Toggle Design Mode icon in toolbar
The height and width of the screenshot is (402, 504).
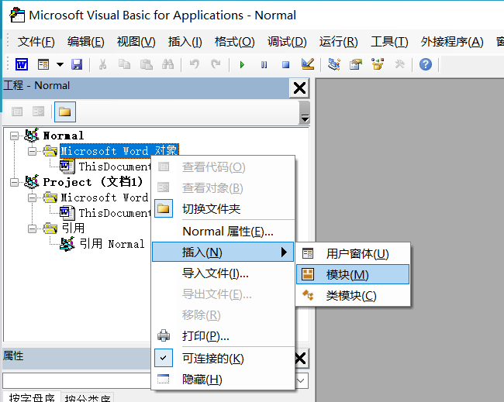308,64
